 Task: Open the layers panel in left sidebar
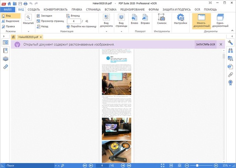click(6, 59)
